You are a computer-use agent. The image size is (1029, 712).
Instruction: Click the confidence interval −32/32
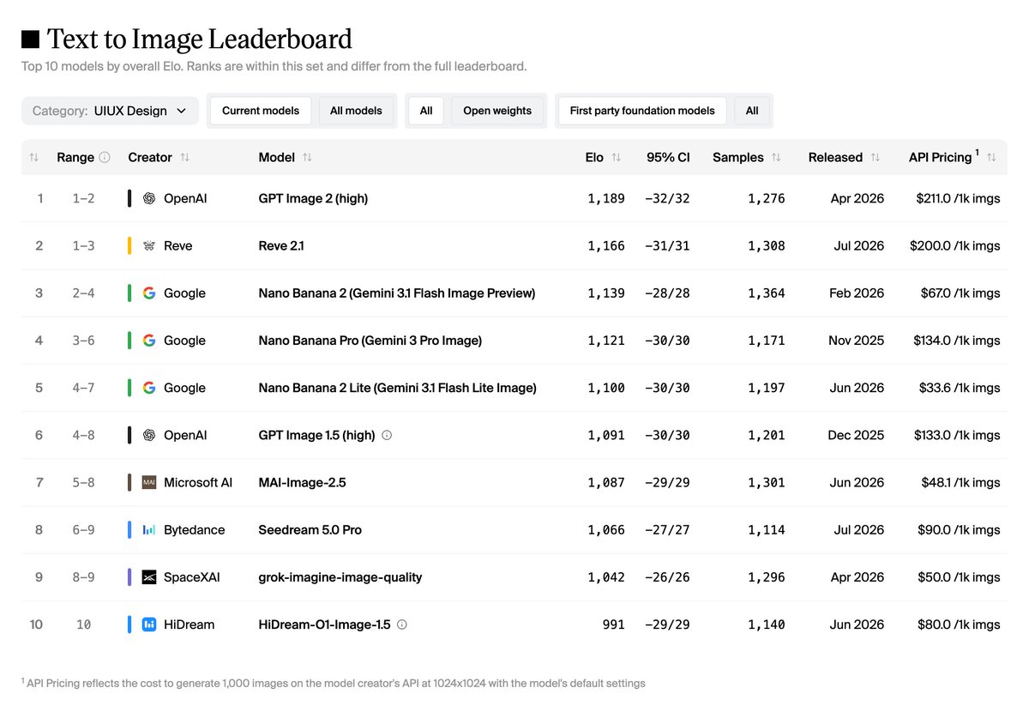tap(667, 198)
